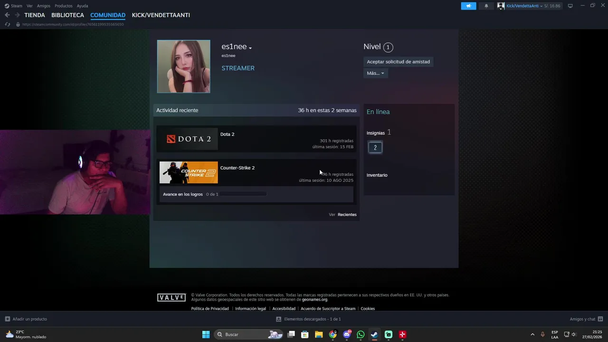Select the COMUNIDAD tab
Image resolution: width=608 pixels, height=342 pixels.
point(108,15)
